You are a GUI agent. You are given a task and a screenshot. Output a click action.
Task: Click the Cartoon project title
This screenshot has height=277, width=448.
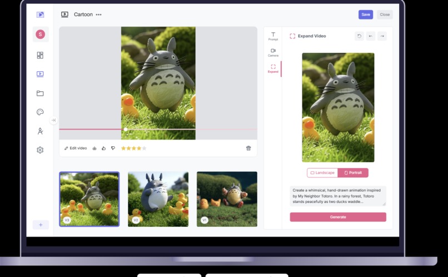(83, 14)
